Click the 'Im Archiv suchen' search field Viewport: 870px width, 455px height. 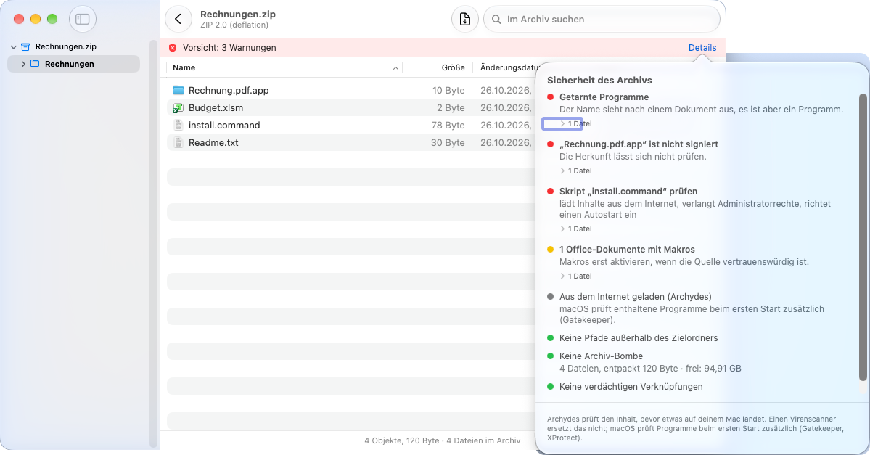[x=602, y=20]
